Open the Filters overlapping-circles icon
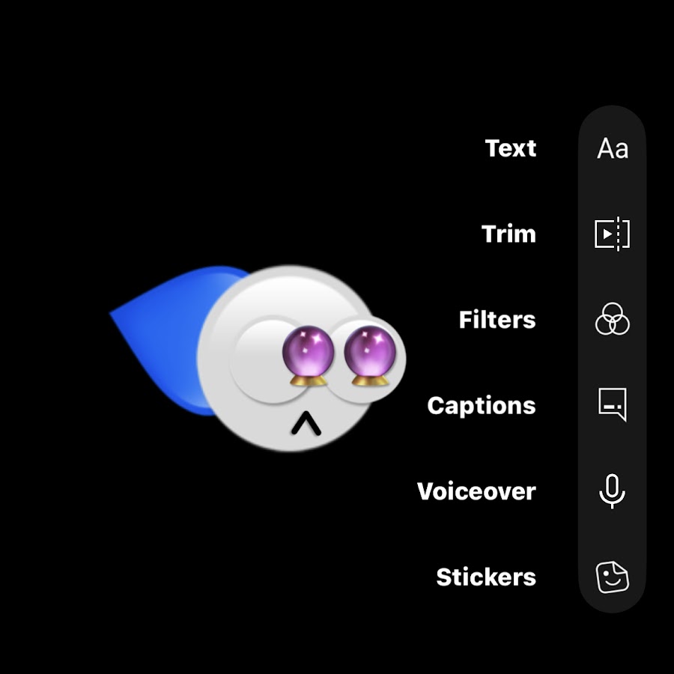This screenshot has width=674, height=674. click(612, 319)
